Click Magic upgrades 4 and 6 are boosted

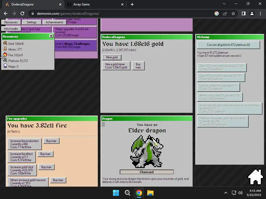[75, 32]
